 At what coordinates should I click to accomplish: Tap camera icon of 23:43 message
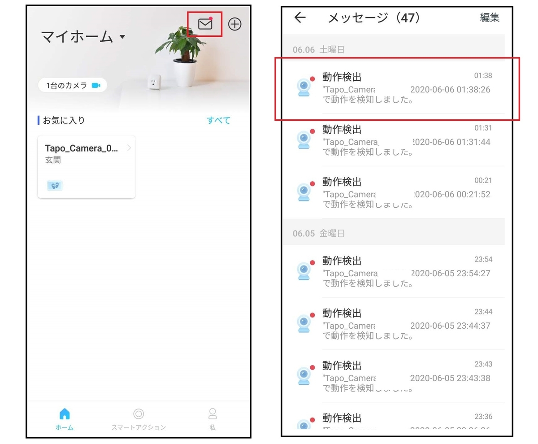(x=304, y=375)
